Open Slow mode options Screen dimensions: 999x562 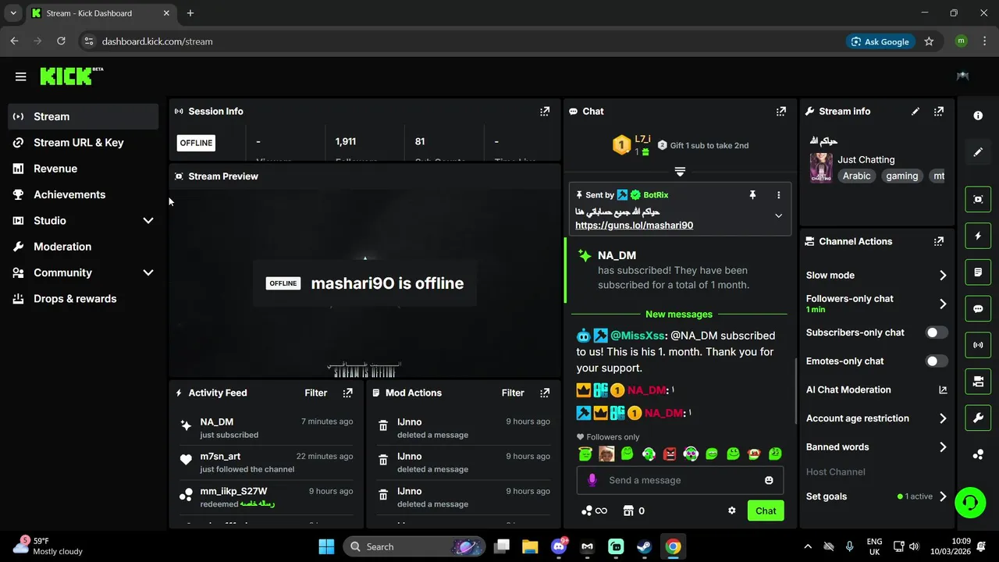coord(876,276)
